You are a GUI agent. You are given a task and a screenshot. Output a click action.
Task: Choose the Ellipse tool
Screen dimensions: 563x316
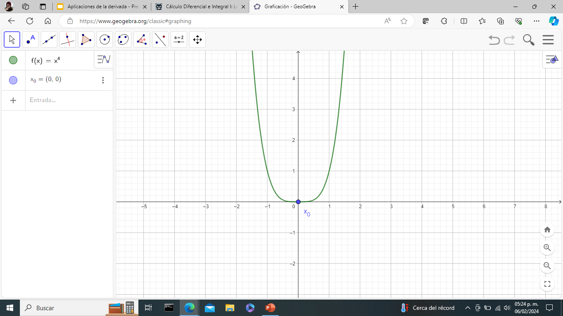point(123,39)
